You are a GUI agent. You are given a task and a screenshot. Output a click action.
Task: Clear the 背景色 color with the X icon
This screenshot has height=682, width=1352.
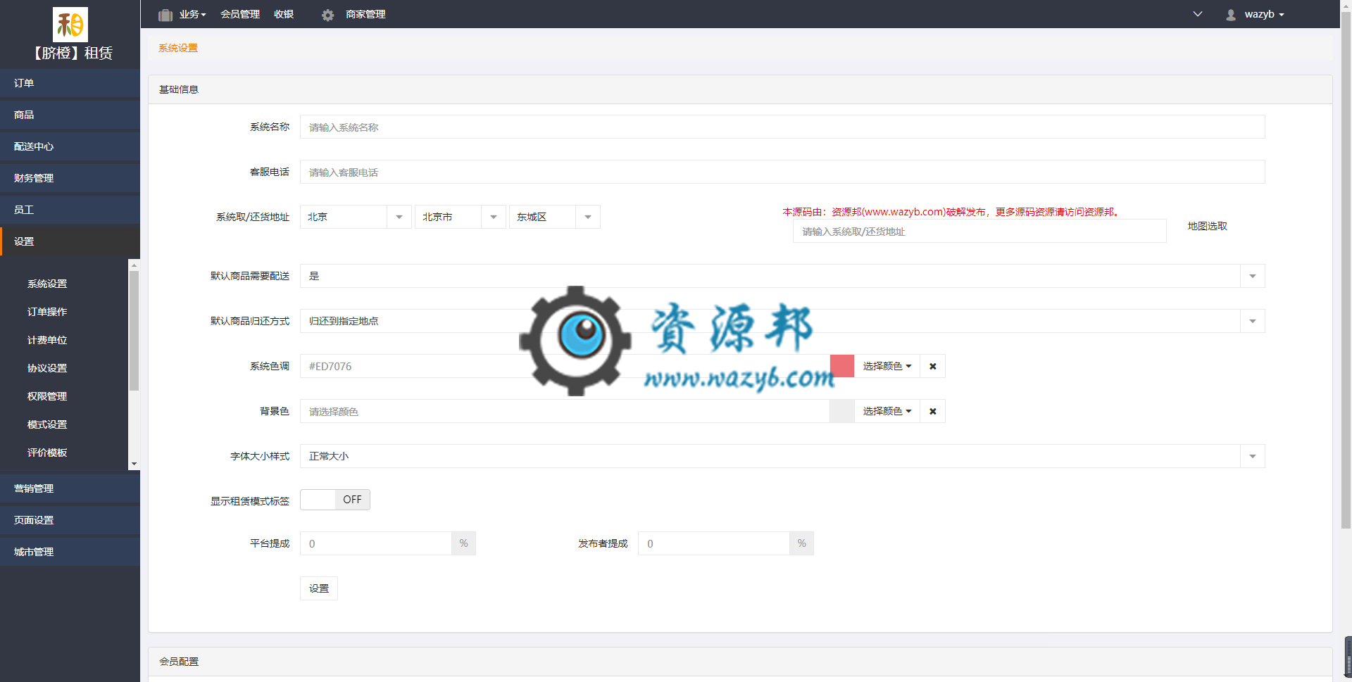coord(932,411)
